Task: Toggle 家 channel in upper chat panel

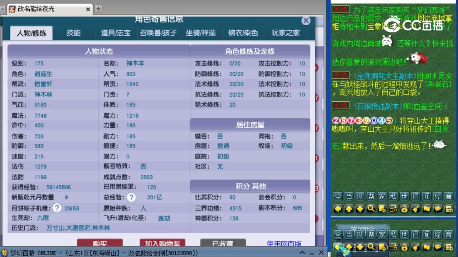Action: (x=382, y=196)
